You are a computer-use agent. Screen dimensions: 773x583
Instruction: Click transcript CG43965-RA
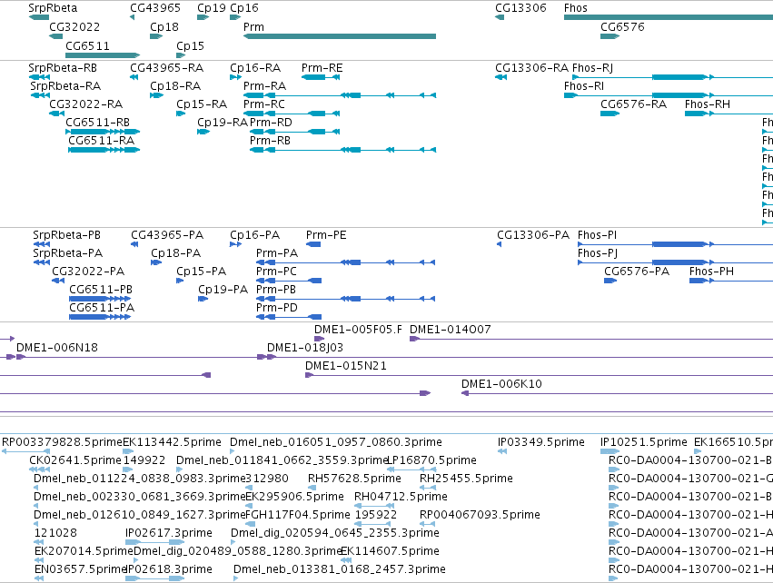tap(166, 68)
